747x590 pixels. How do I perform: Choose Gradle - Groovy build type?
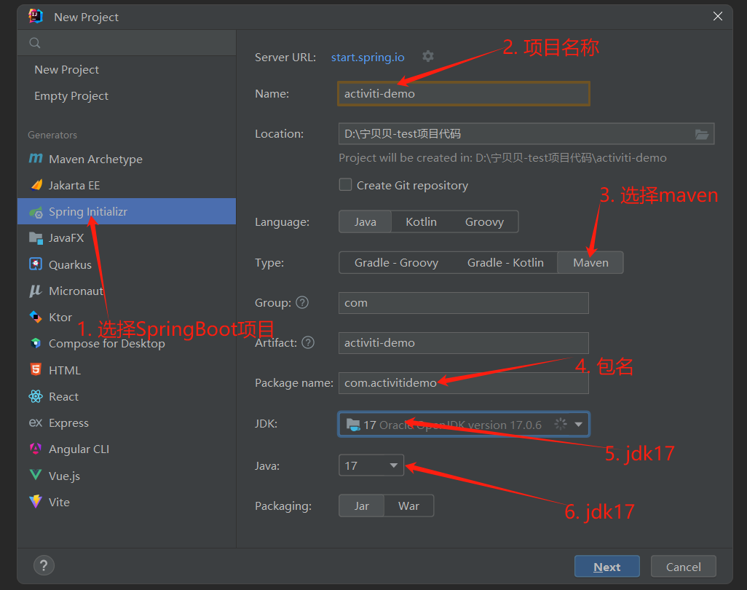coord(396,263)
